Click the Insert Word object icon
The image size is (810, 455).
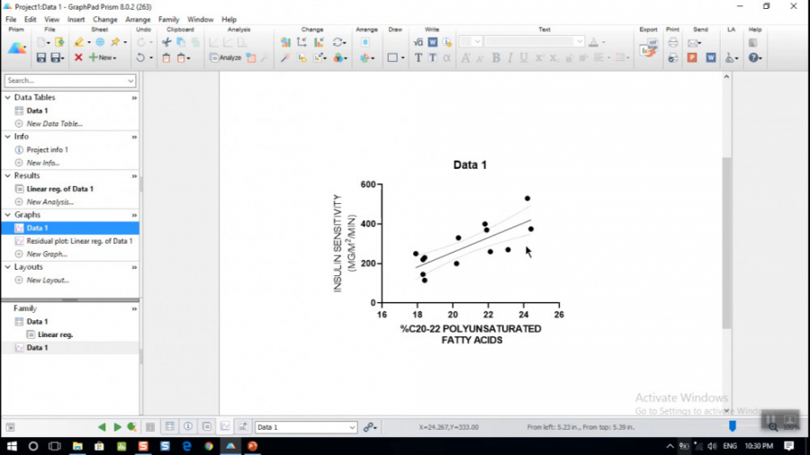point(432,42)
